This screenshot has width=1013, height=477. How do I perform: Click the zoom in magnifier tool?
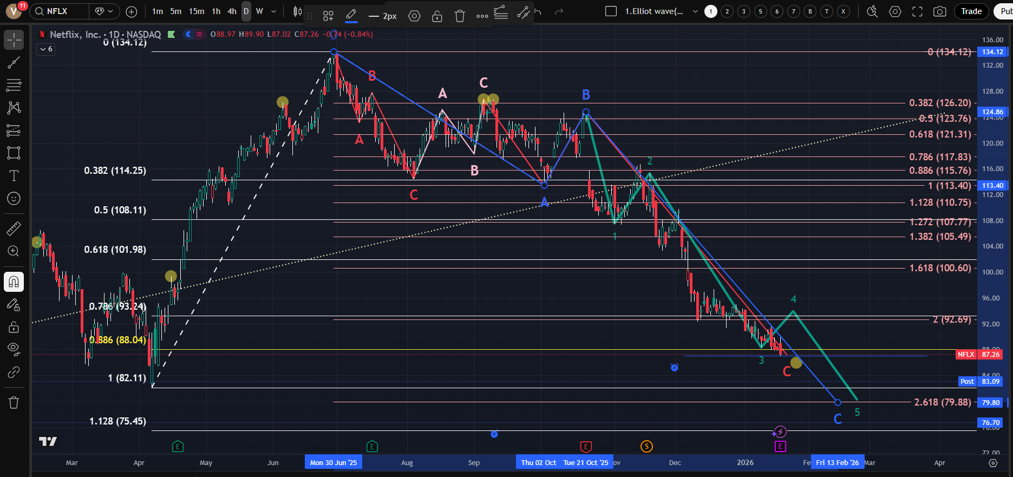click(x=14, y=251)
